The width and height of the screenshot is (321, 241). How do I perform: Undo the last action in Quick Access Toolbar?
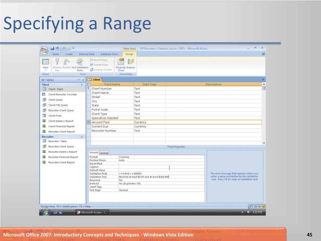pyautogui.click(x=57, y=48)
